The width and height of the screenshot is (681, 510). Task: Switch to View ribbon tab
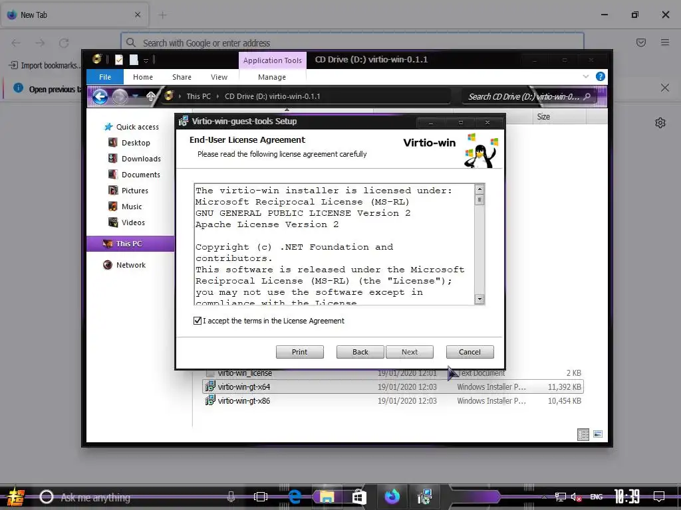click(x=219, y=77)
